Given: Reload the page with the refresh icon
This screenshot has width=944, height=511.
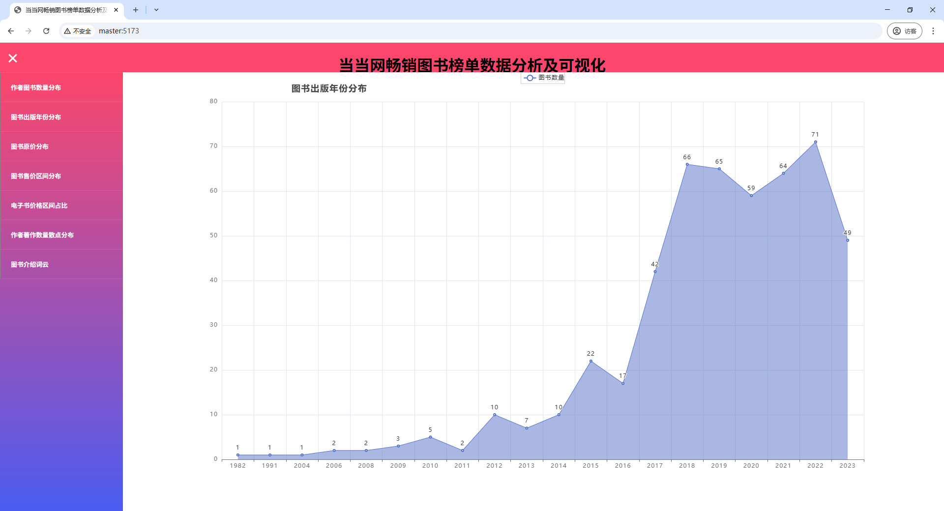Looking at the screenshot, I should coord(46,31).
